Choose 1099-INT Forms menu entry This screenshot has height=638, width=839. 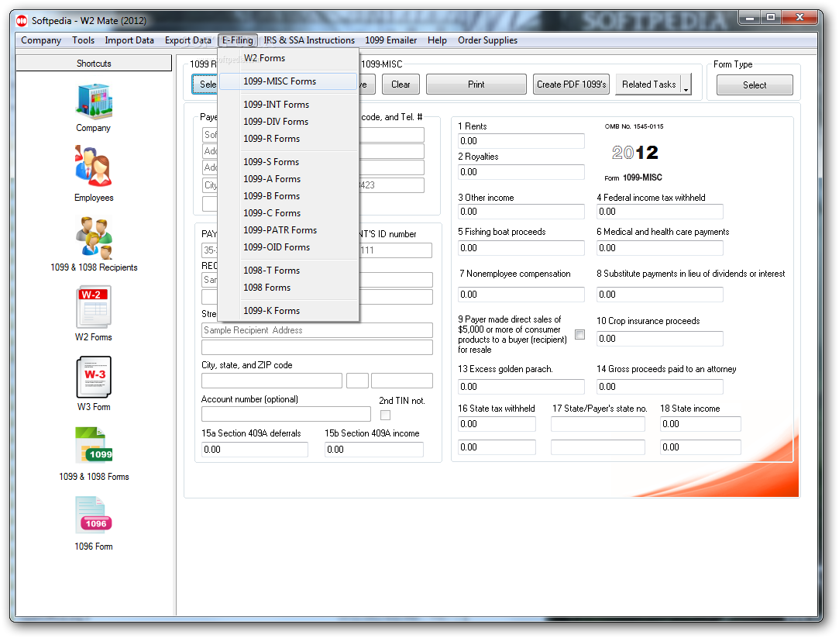coord(289,105)
